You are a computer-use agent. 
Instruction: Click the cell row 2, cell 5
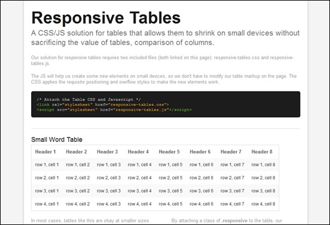click(170, 178)
